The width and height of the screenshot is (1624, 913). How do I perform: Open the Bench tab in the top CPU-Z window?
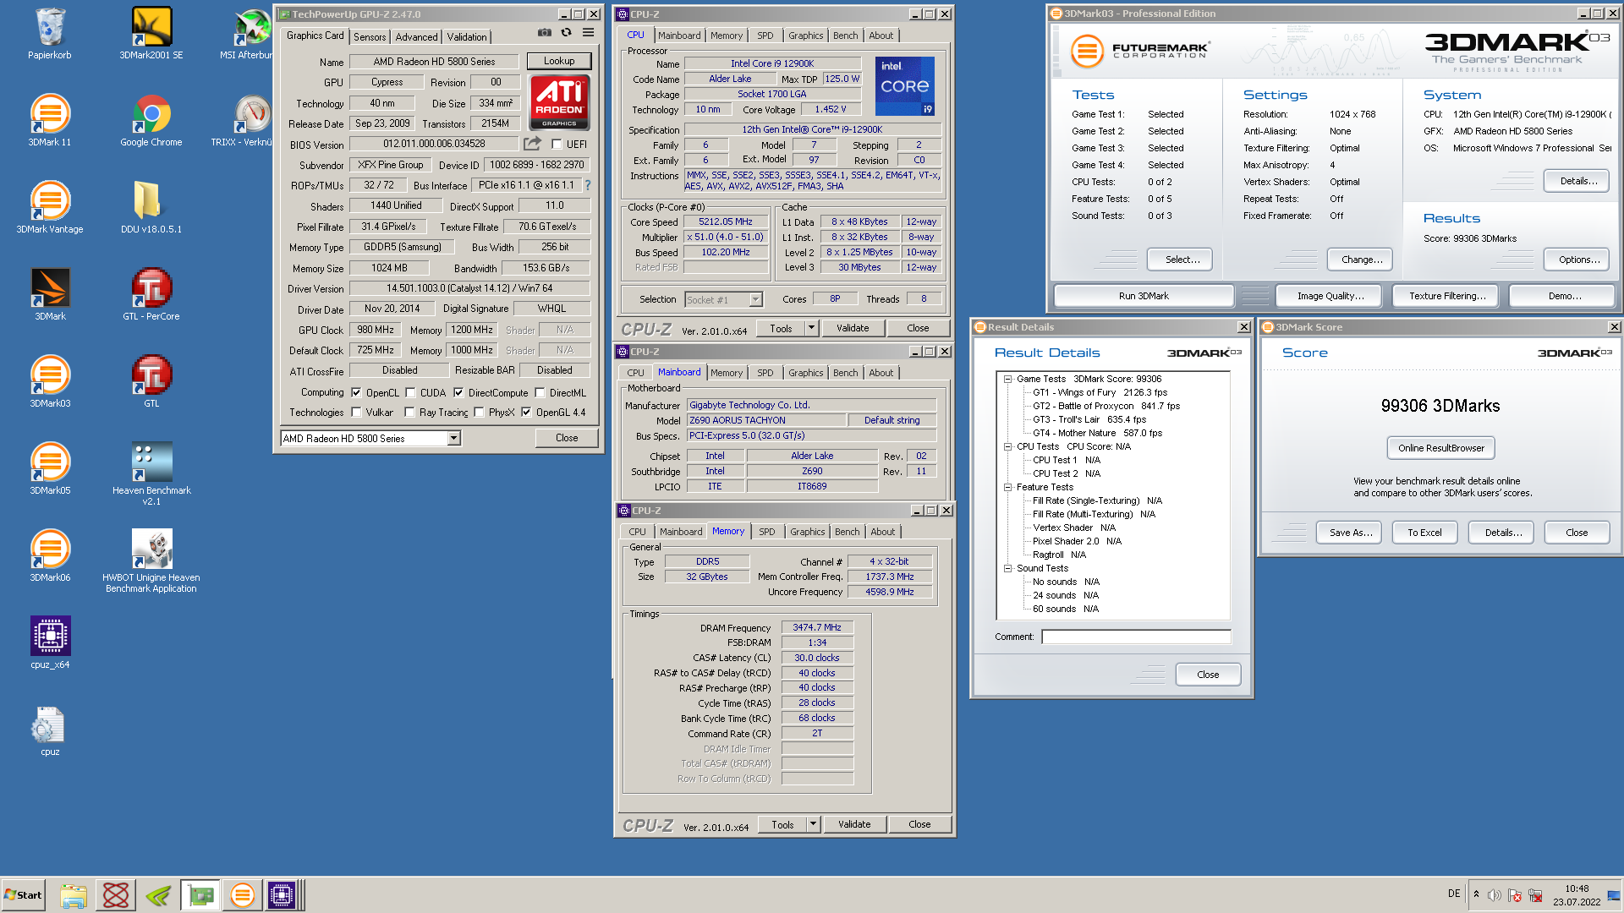845,36
